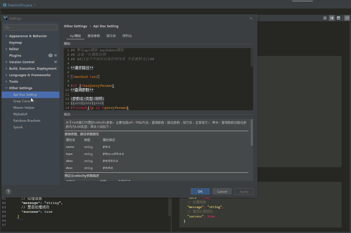Click the project-level icon beside Version Control
Viewport: 351px width, 233px height.
coord(55,62)
